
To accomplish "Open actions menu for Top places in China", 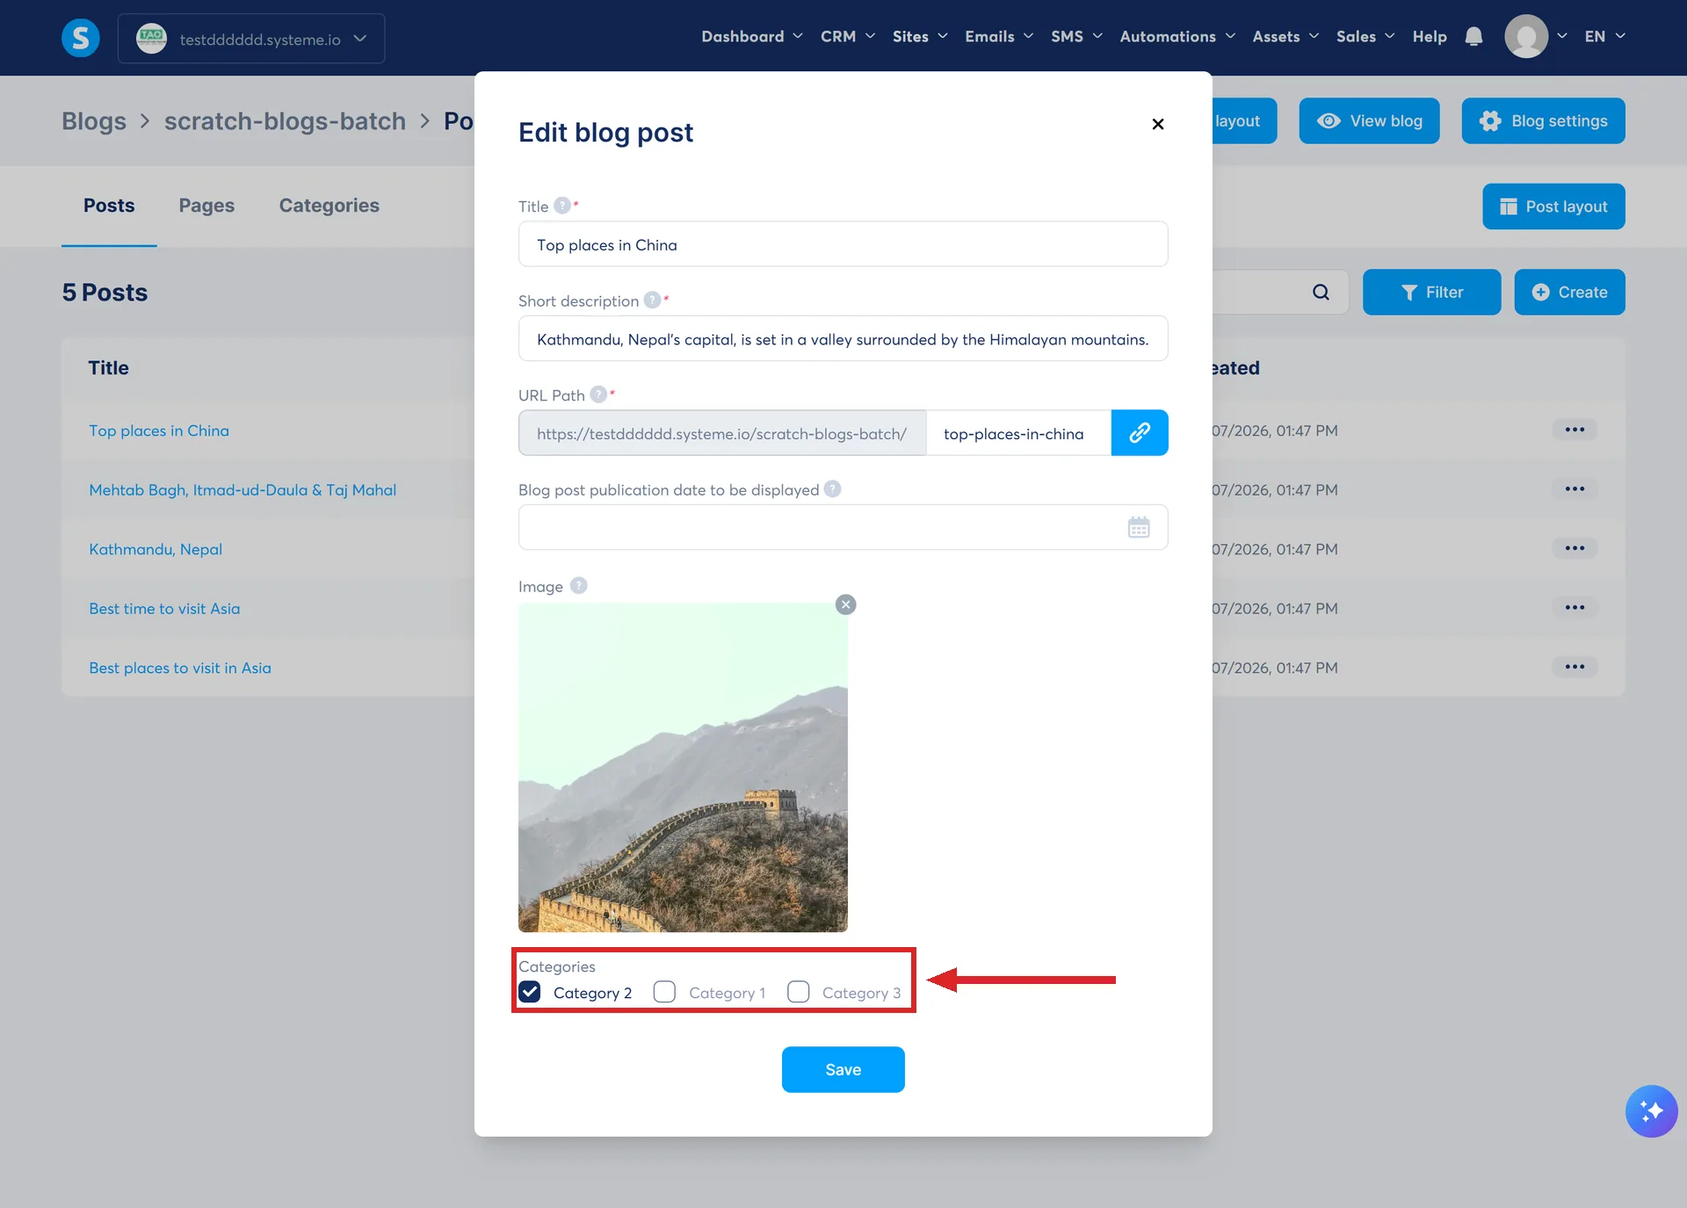I will click(x=1575, y=430).
